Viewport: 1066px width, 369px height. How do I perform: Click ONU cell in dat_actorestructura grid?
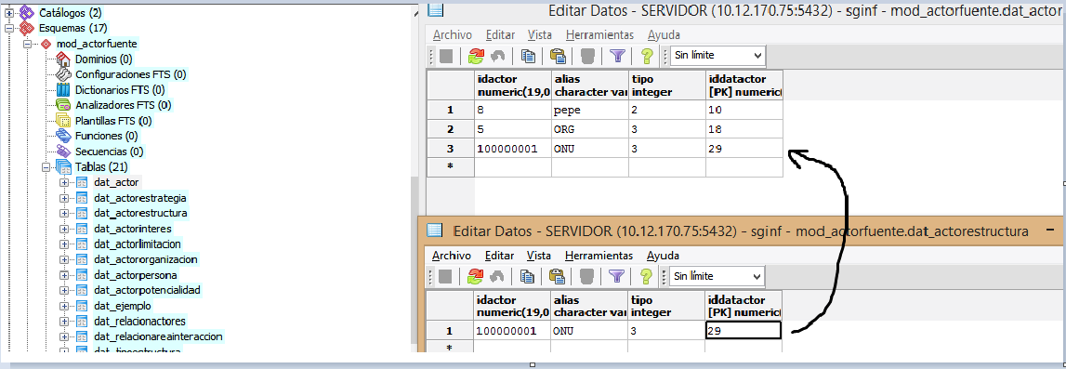pos(590,331)
